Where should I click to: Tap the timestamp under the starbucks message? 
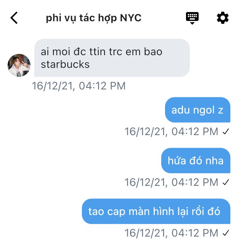[x=79, y=86]
